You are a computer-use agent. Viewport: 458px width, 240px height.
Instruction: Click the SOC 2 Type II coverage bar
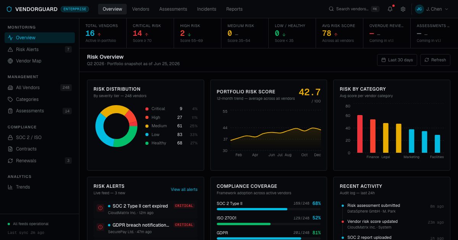pos(269,209)
